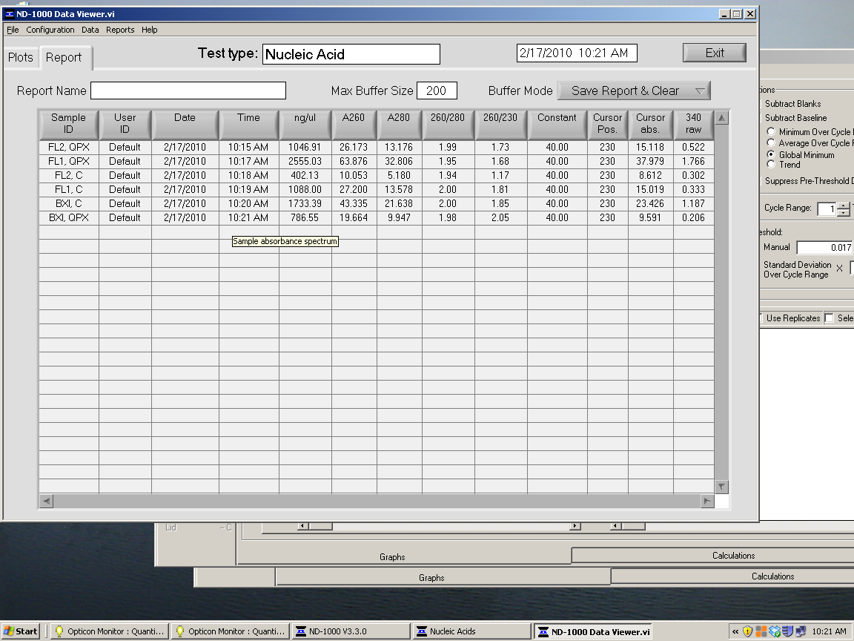Select the BXI, C sample row

tap(377, 204)
